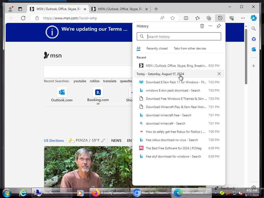The image size is (264, 198).
Task: Open free stuf download for windows entry
Action: pyautogui.click(x=179, y=156)
